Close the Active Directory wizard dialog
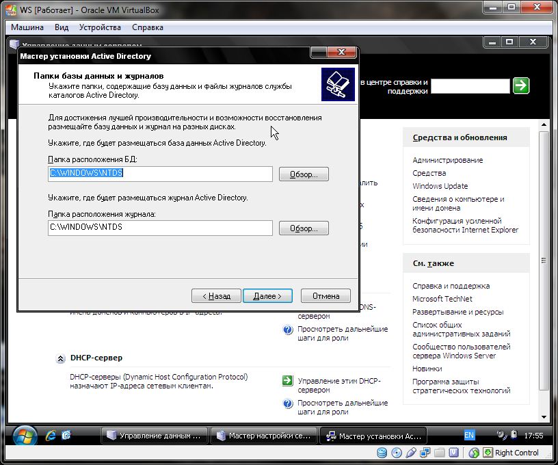The image size is (558, 465). [x=342, y=52]
